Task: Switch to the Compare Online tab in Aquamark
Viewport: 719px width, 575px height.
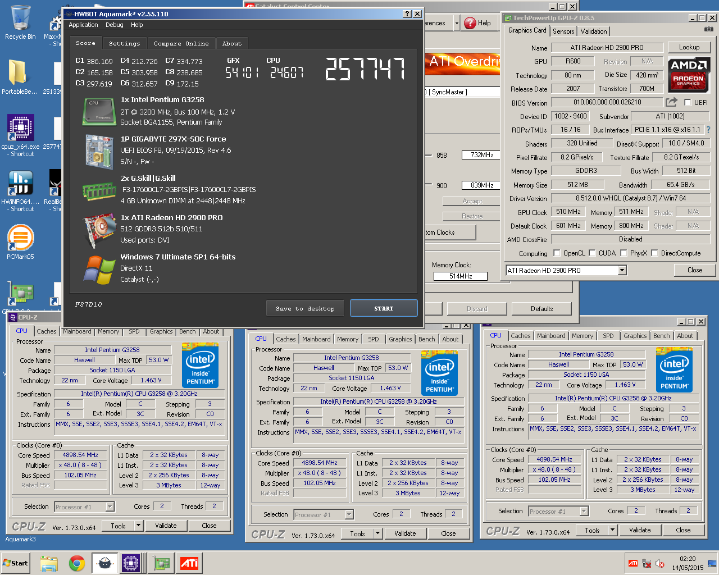Action: pyautogui.click(x=181, y=43)
